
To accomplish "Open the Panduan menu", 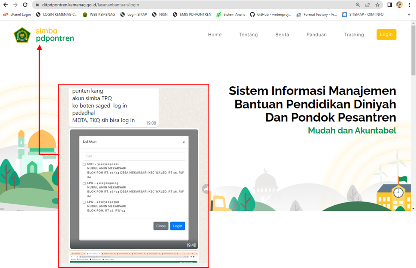I will [317, 34].
